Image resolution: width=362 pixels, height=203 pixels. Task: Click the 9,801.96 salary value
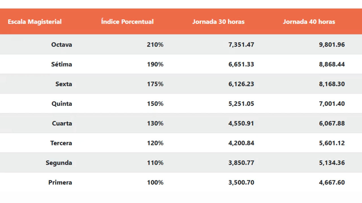(x=332, y=45)
